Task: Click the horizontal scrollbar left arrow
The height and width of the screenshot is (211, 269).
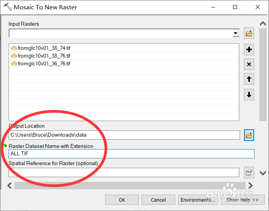Action: click(x=10, y=185)
